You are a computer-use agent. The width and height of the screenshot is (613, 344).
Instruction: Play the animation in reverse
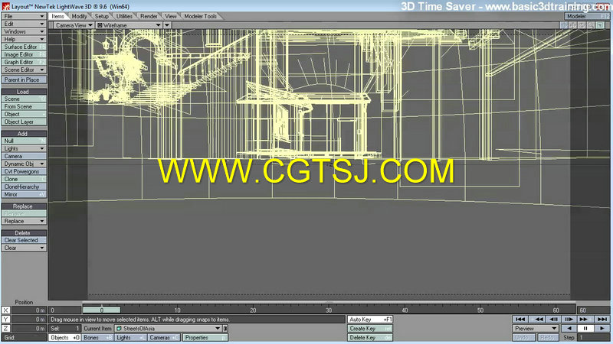tap(569, 329)
